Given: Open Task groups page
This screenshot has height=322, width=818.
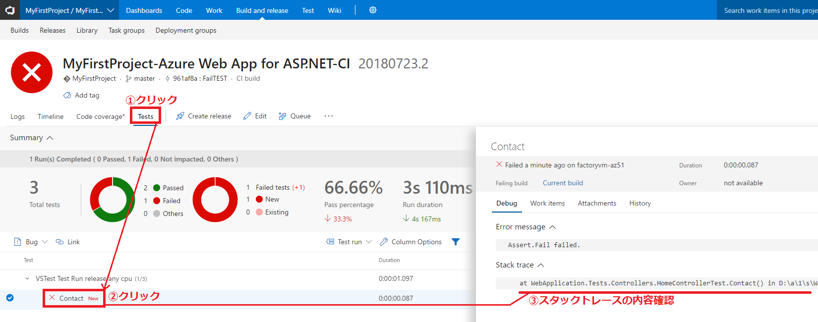Looking at the screenshot, I should tap(126, 30).
